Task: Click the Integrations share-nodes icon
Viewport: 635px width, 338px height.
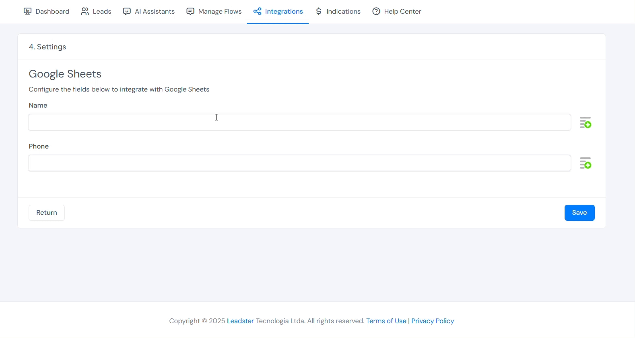Action: click(257, 11)
